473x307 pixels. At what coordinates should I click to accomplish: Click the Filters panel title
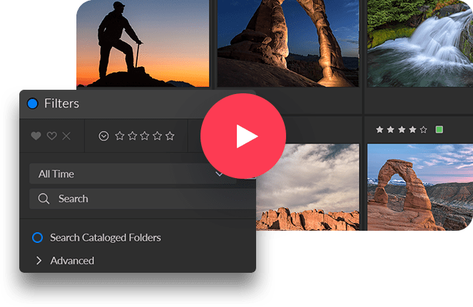click(61, 103)
